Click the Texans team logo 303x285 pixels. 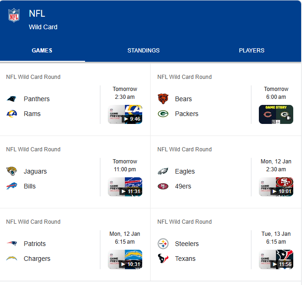coord(163,259)
